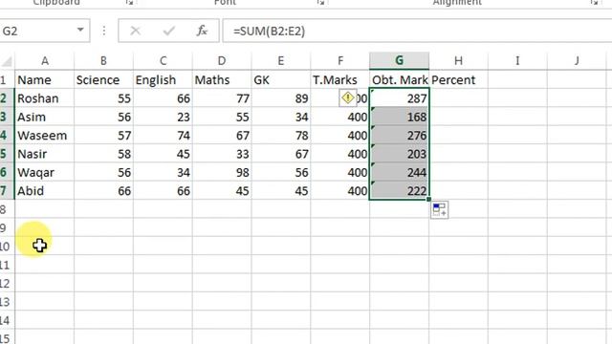Click Abid's obtained marks 222
This screenshot has width=612, height=344.
coord(400,191)
